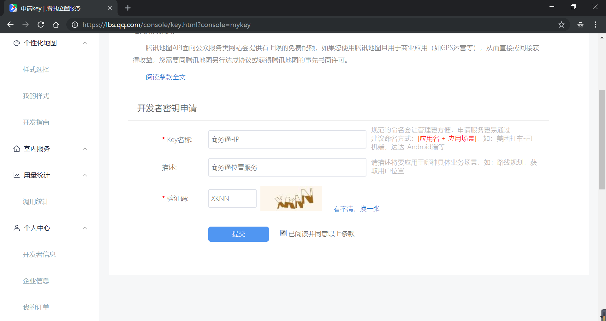Click the palette icon beside 个性化地图
The width and height of the screenshot is (606, 321).
(17, 43)
